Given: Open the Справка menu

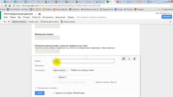Looking at the screenshot, I should pos(71,17).
